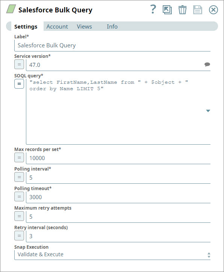The width and height of the screenshot is (224, 272).
Task: Click the pop-out window icon
Action: [167, 10]
